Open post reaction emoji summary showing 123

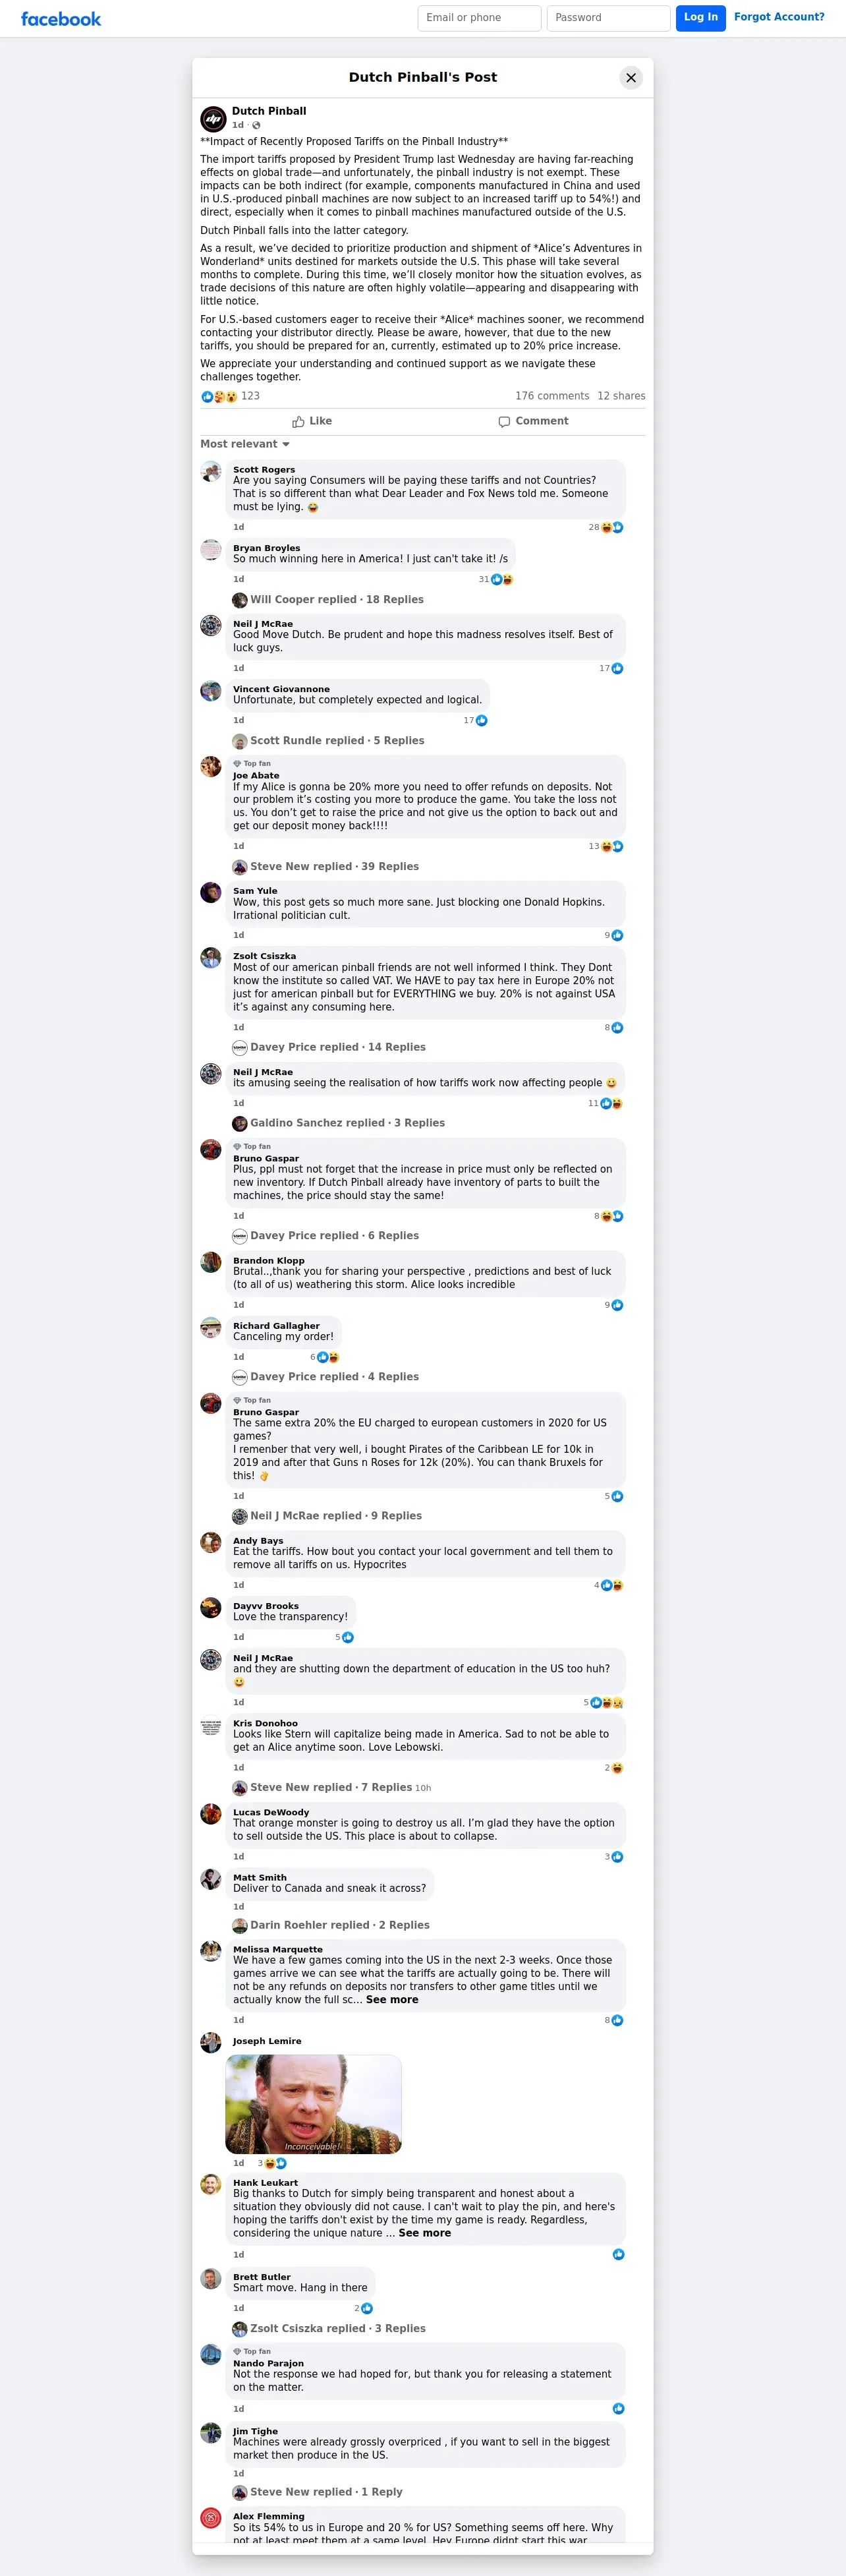click(230, 397)
